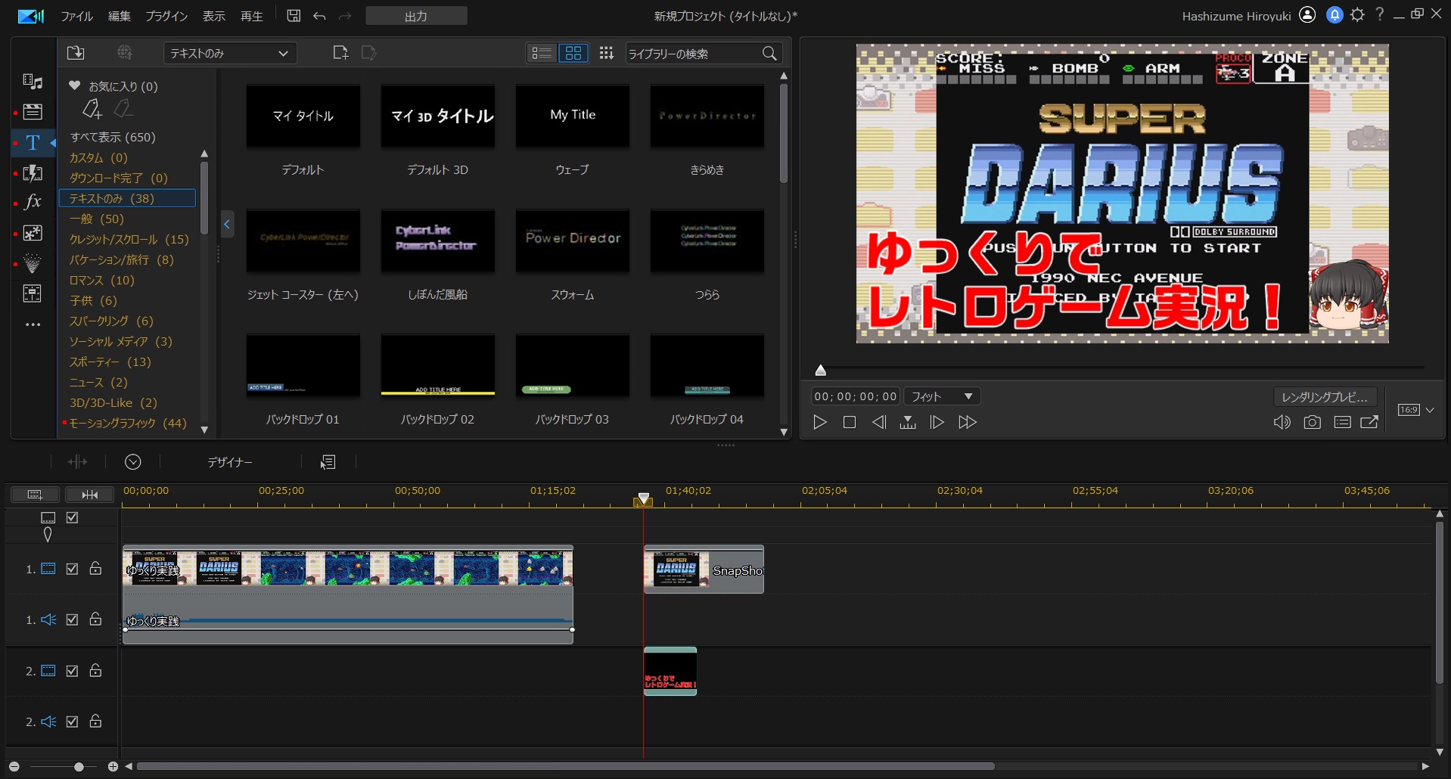Viewport: 1451px width, 779px height.
Task: Undo the last action
Action: click(x=319, y=16)
